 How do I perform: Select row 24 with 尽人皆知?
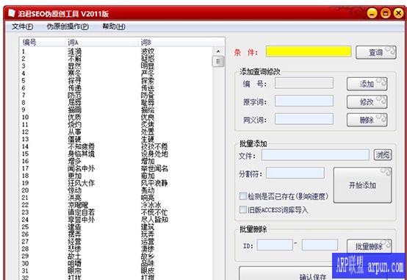tap(116, 220)
